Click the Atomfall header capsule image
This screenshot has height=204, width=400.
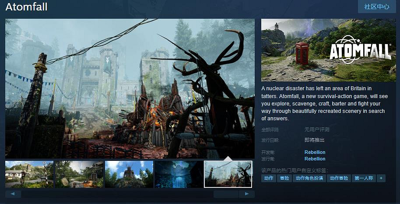pyautogui.click(x=328, y=50)
